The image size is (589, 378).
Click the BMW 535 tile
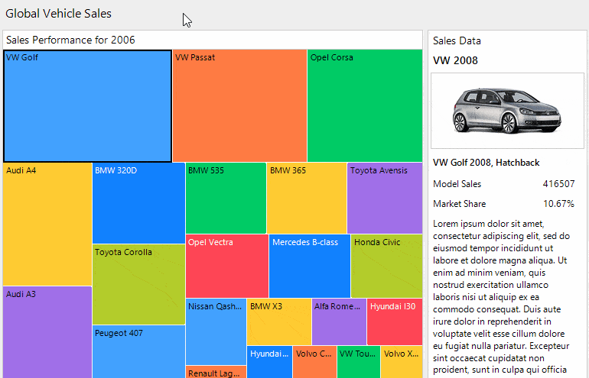click(226, 199)
